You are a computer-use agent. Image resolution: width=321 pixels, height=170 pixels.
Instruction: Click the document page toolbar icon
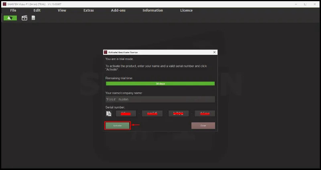pos(33,18)
